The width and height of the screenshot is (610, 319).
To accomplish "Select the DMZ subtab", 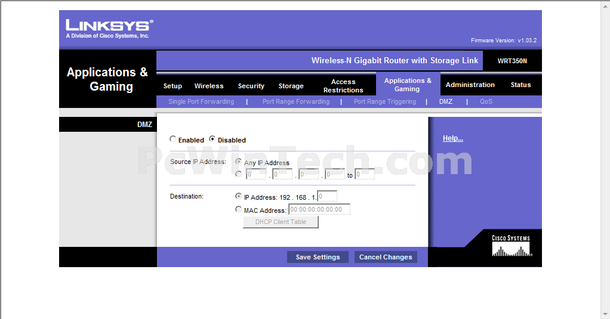I will 446,101.
